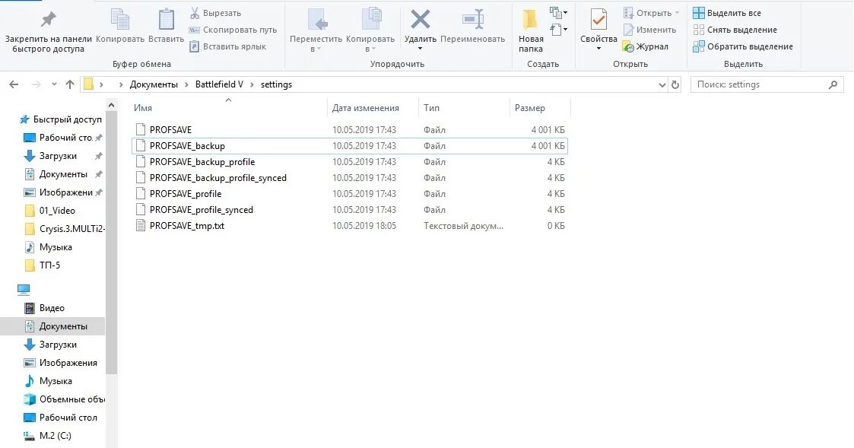Open address bar history dropdown
This screenshot has width=854, height=448.
pyautogui.click(x=662, y=85)
